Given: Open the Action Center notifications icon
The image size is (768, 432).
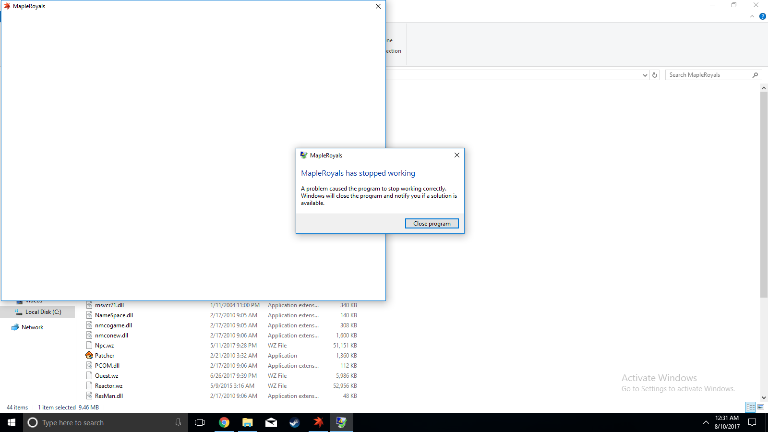Looking at the screenshot, I should coord(752,422).
